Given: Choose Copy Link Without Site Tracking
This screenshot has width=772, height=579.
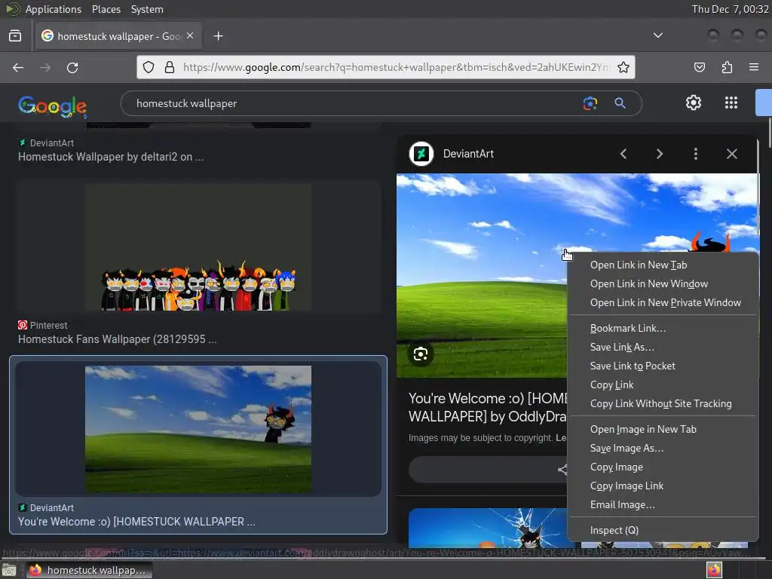Looking at the screenshot, I should tap(662, 404).
